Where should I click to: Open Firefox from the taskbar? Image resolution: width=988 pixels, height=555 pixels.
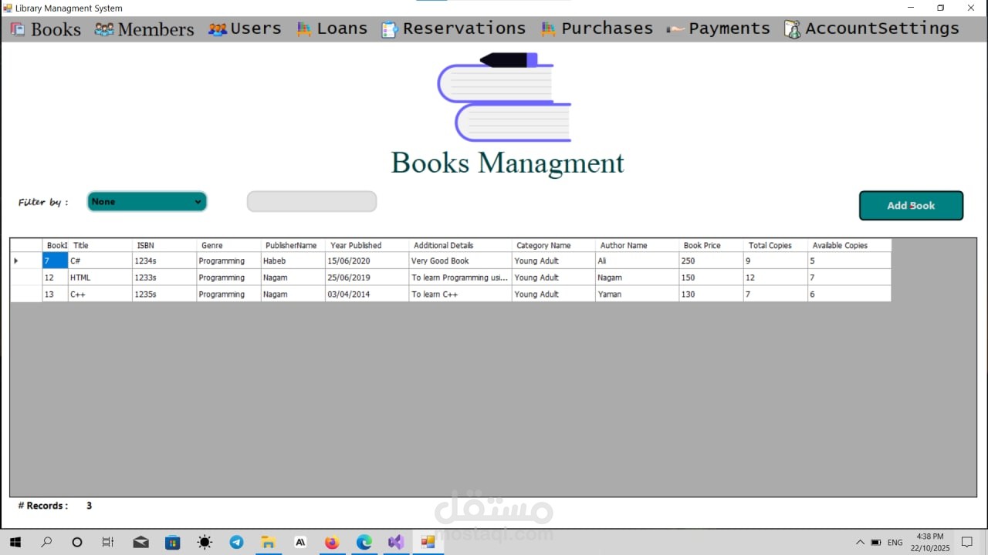click(332, 542)
